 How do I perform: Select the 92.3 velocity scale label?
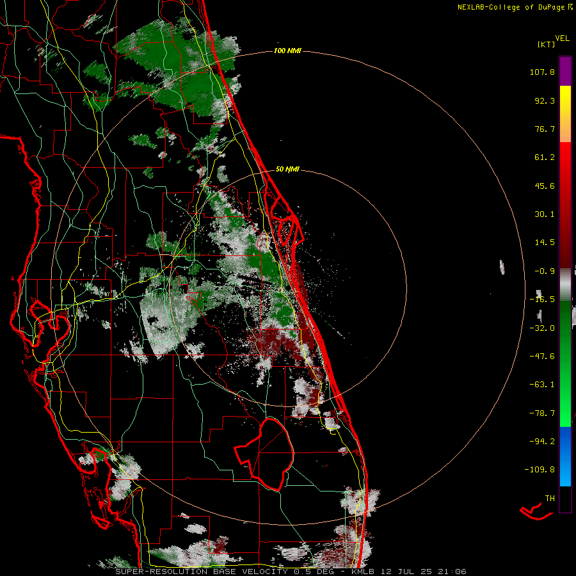[545, 100]
